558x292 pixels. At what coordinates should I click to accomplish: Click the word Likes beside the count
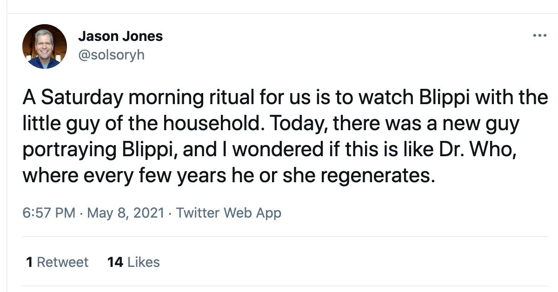pyautogui.click(x=144, y=262)
